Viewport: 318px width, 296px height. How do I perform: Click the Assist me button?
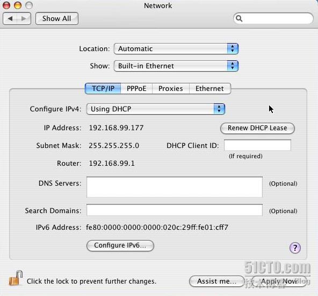[x=217, y=281]
